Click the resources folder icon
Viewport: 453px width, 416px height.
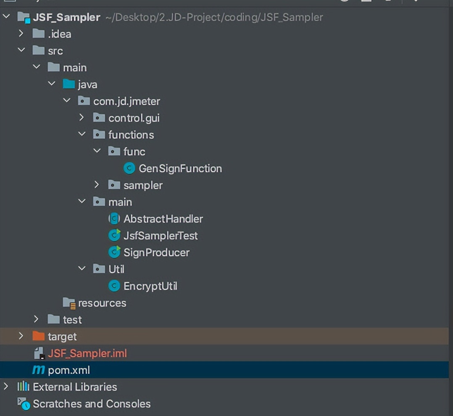tap(70, 303)
